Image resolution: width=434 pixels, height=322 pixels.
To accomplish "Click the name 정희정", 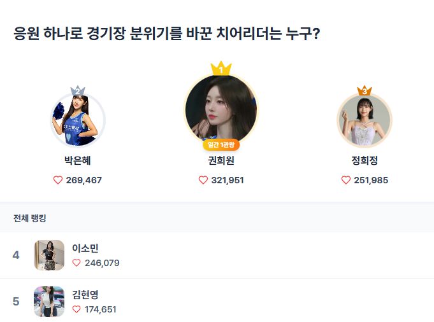I will click(x=365, y=161).
